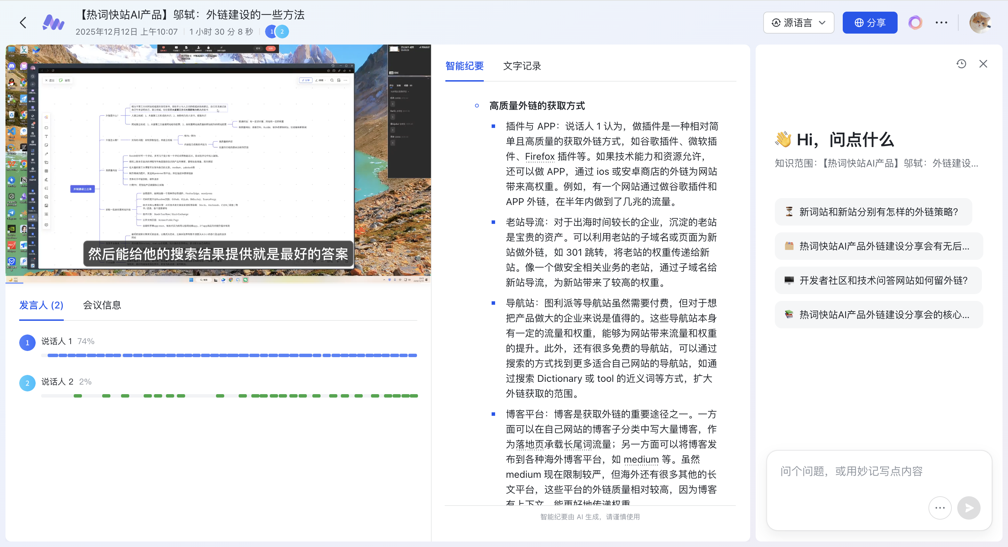This screenshot has width=1008, height=547.
Task: Toggle 说话人 1 numbered circle
Action: [x=27, y=342]
